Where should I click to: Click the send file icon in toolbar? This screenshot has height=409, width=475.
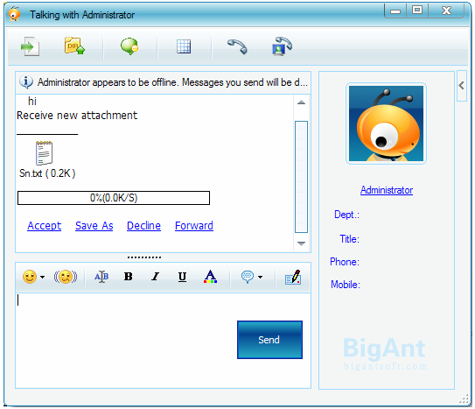[30, 46]
